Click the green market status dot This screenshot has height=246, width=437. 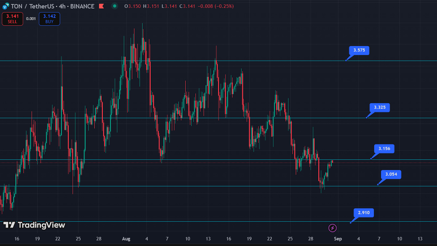(114, 6)
